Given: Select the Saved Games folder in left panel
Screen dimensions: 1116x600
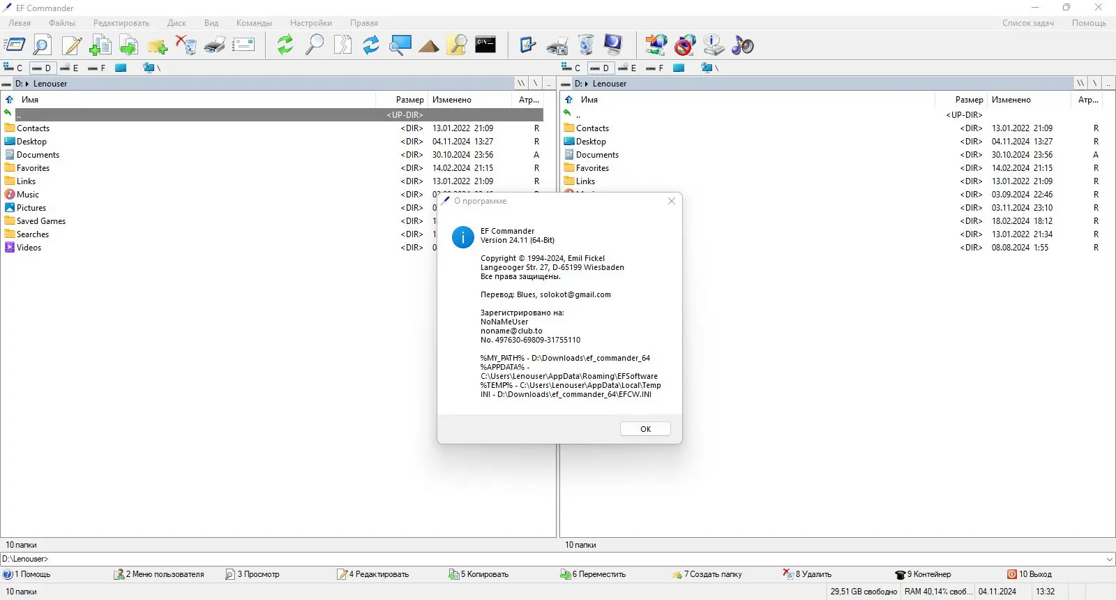Looking at the screenshot, I should [41, 221].
